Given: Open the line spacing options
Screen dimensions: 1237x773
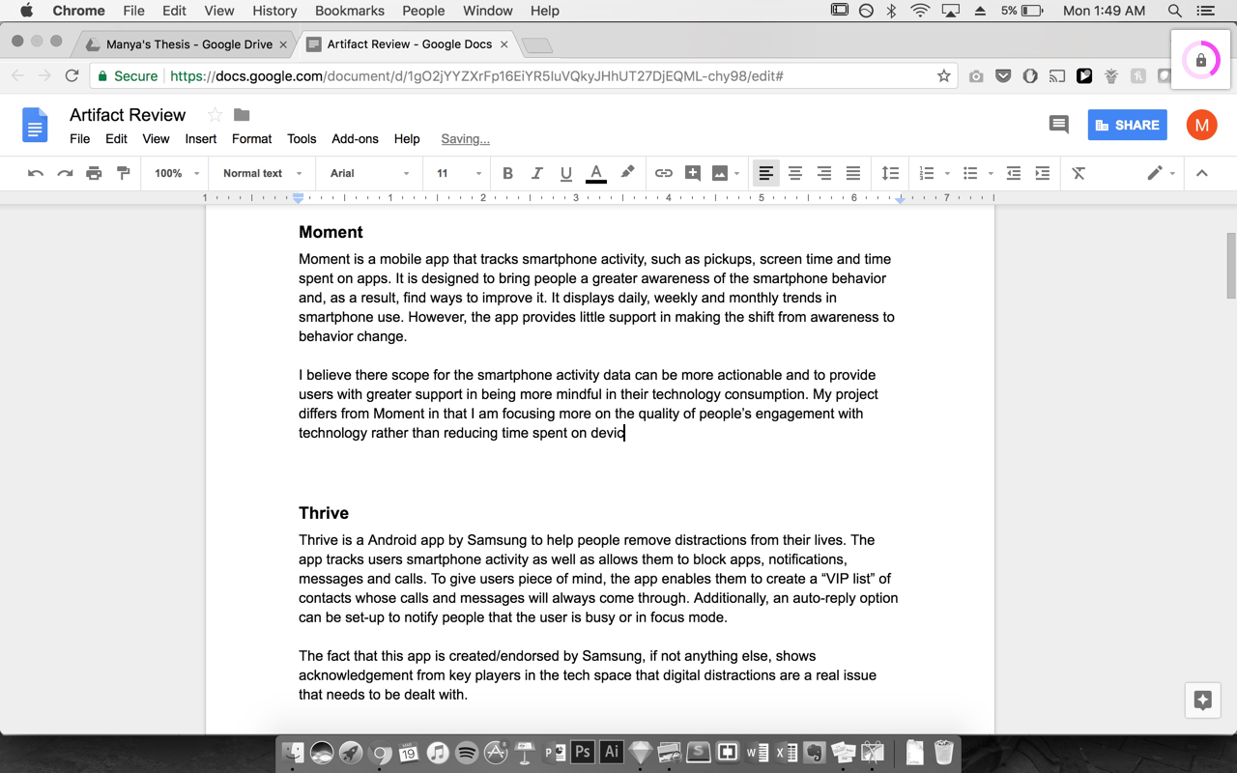Looking at the screenshot, I should pyautogui.click(x=890, y=173).
